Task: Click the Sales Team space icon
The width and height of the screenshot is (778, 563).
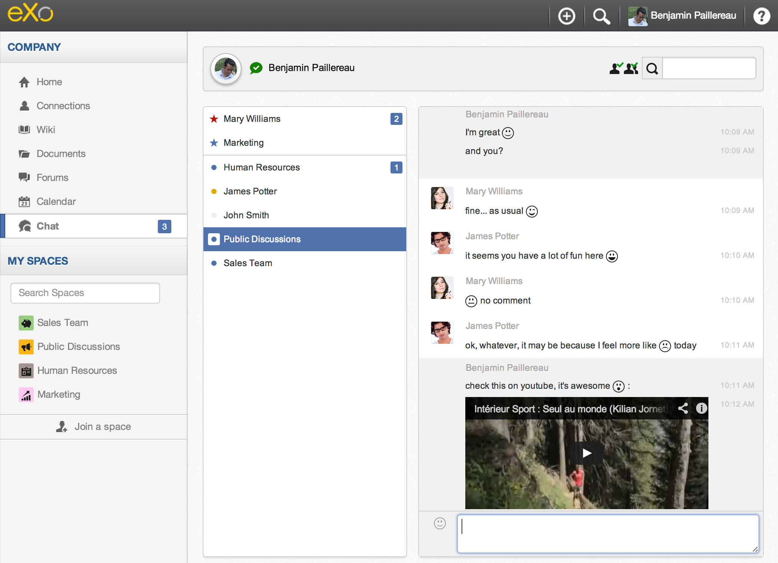Action: point(26,323)
